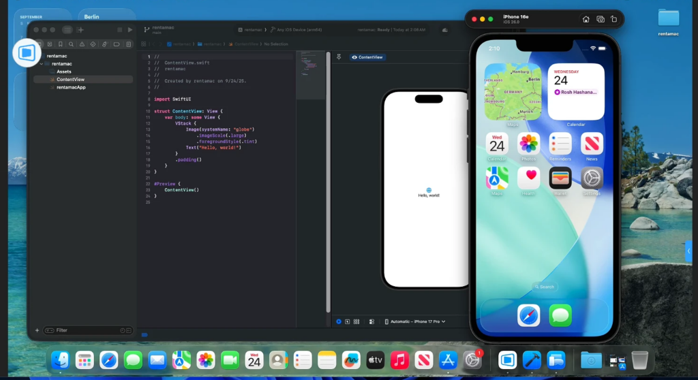Run the app with the Play button

point(130,30)
